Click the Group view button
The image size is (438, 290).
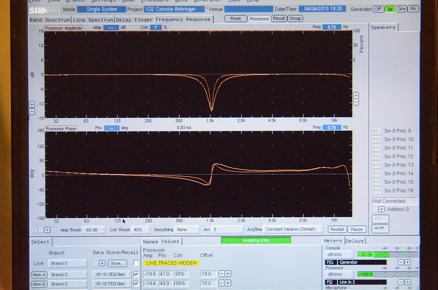click(295, 19)
